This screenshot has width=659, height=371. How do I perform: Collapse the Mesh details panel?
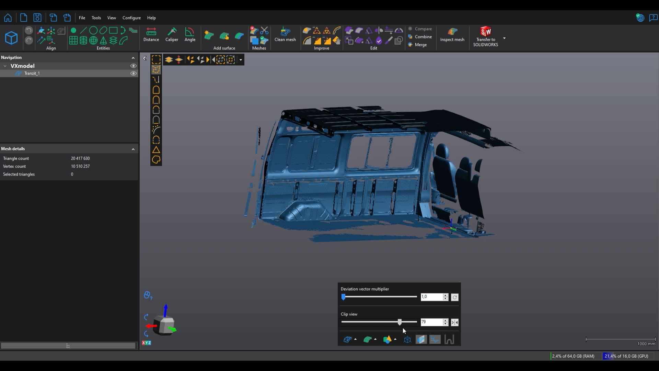[133, 149]
